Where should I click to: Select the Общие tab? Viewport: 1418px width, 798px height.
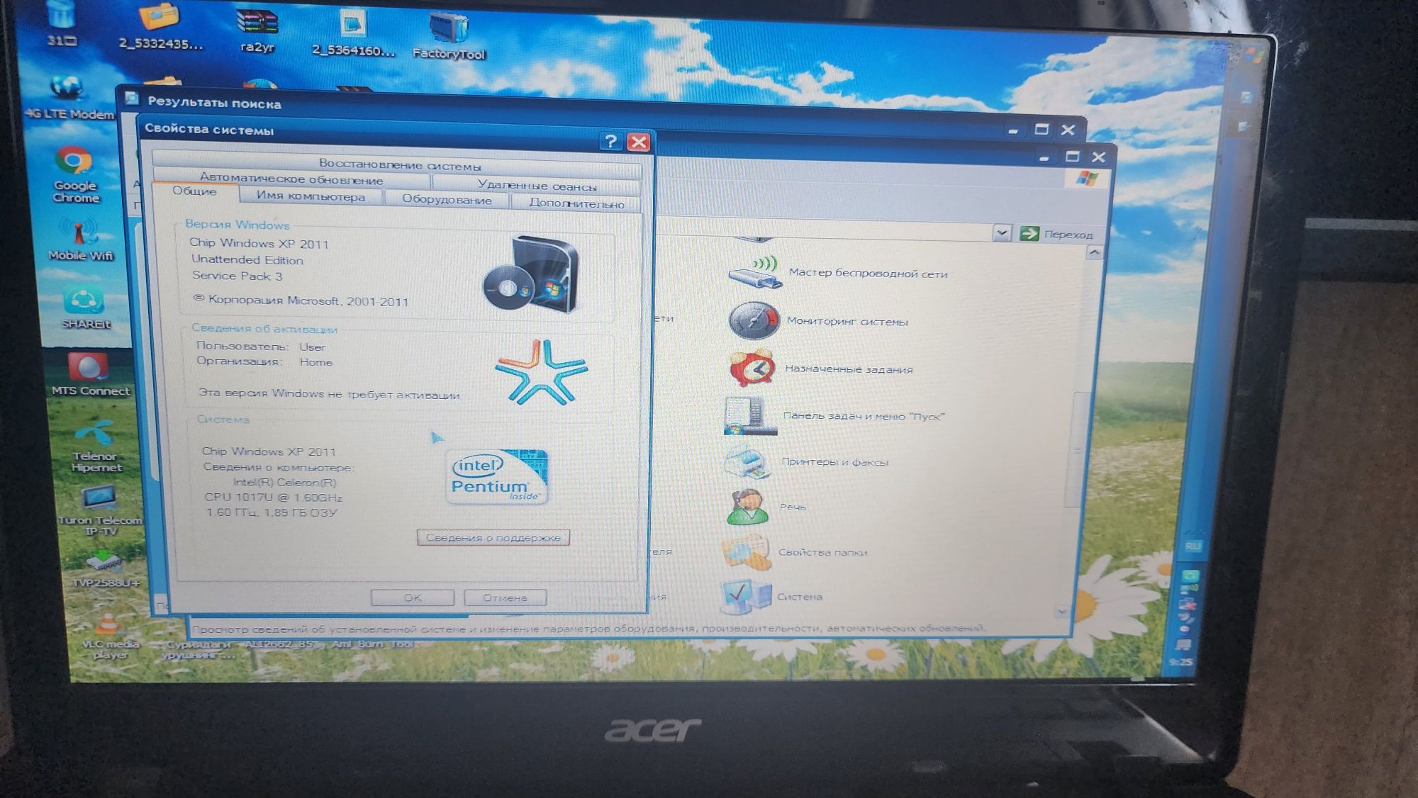[x=194, y=191]
